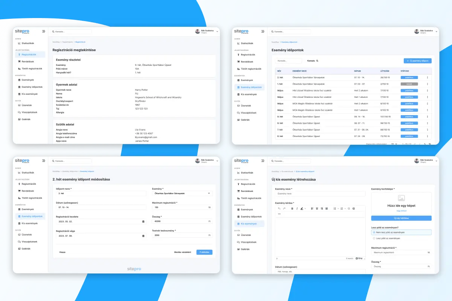Open row actions for 1. hét Sárospatak

(427, 84)
